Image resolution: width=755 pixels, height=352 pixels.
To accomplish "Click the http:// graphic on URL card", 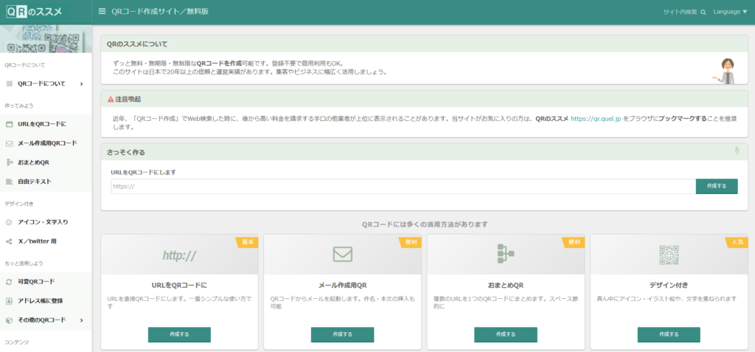I will [x=179, y=255].
